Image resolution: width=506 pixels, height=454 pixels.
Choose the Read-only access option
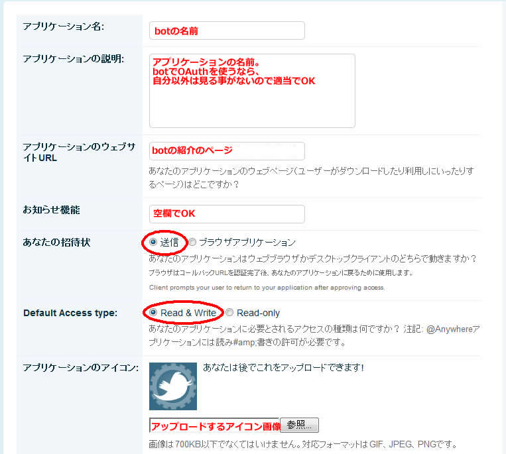point(229,312)
